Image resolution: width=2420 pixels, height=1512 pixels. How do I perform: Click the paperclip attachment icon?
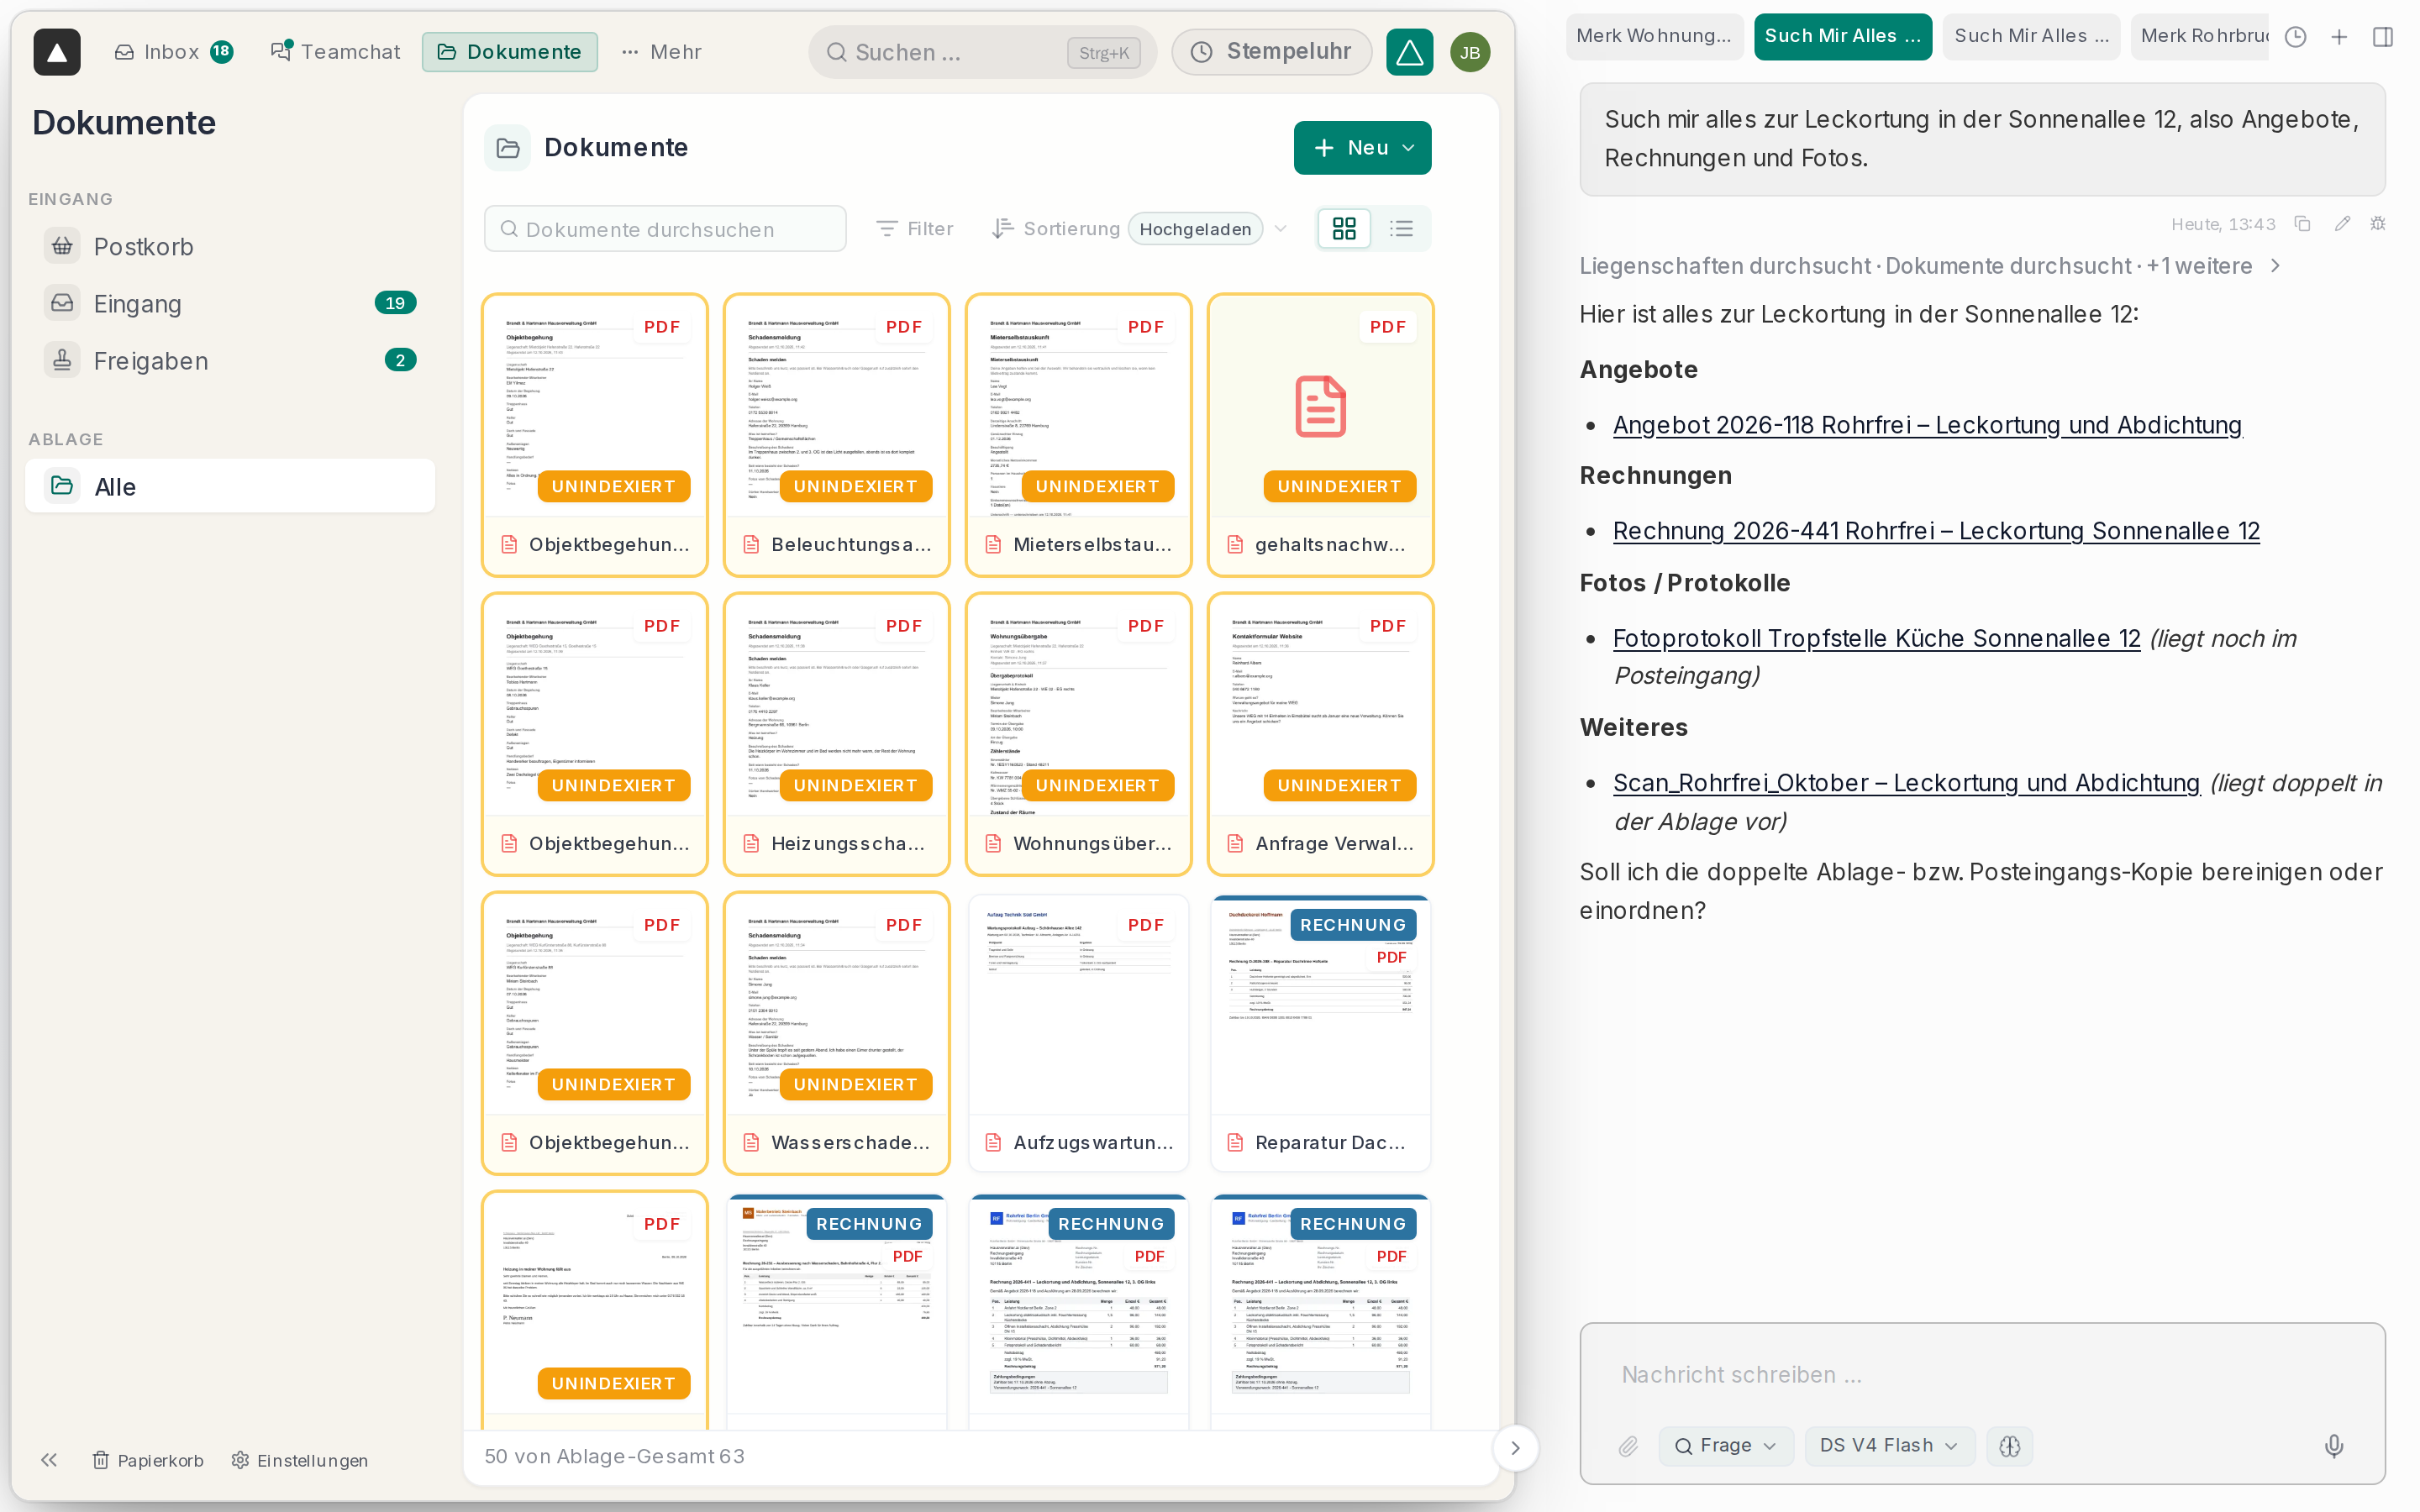click(1628, 1446)
